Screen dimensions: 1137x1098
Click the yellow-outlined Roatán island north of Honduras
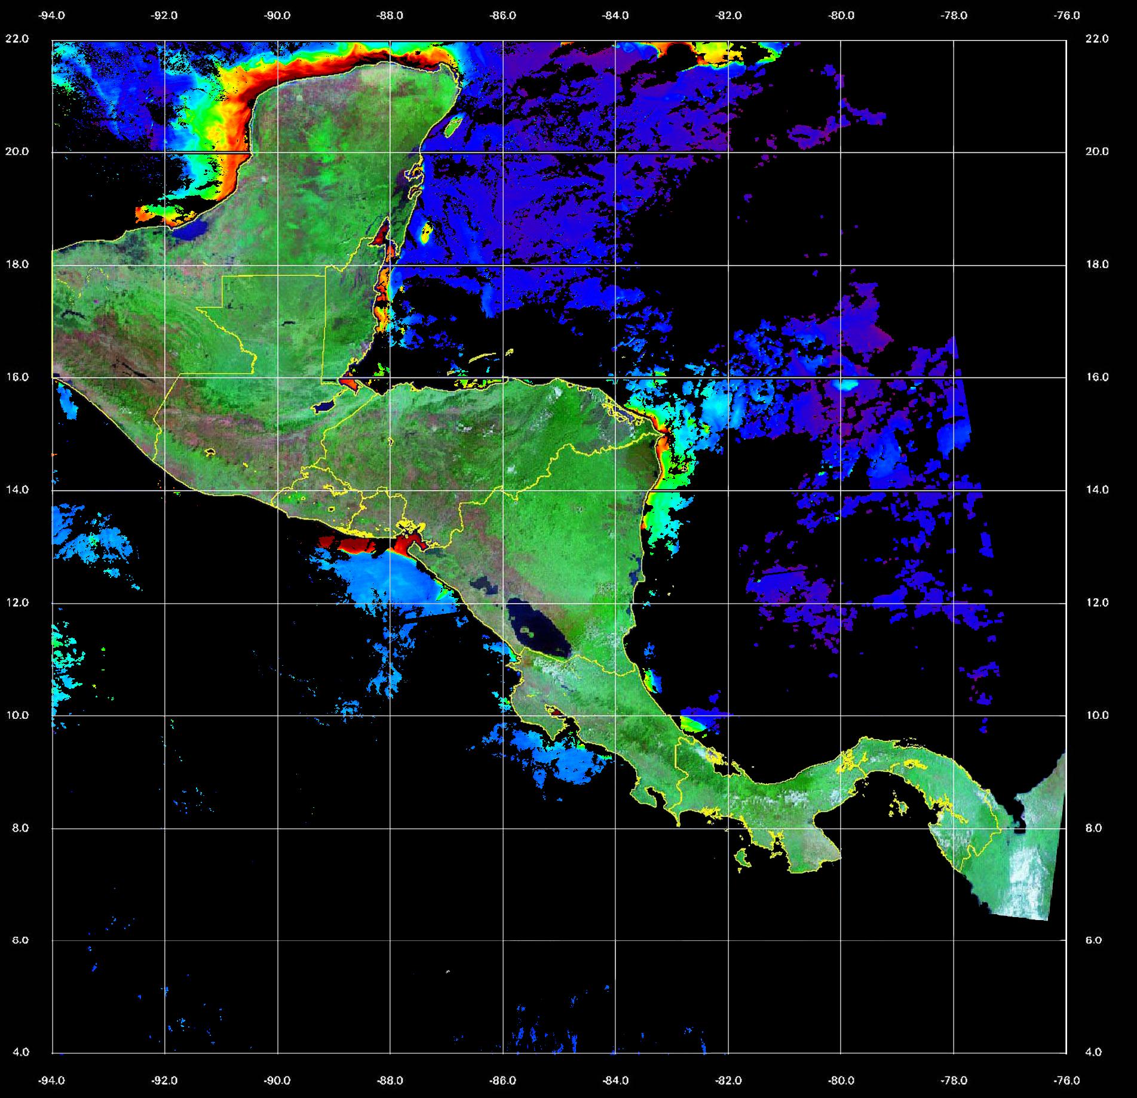pos(483,358)
